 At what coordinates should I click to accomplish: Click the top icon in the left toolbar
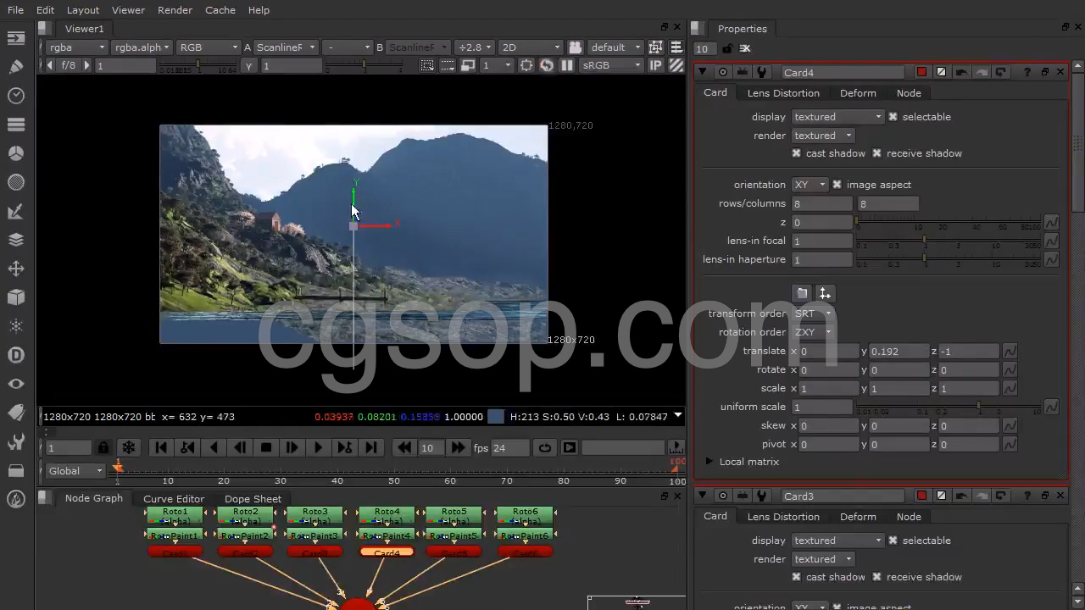[x=15, y=38]
